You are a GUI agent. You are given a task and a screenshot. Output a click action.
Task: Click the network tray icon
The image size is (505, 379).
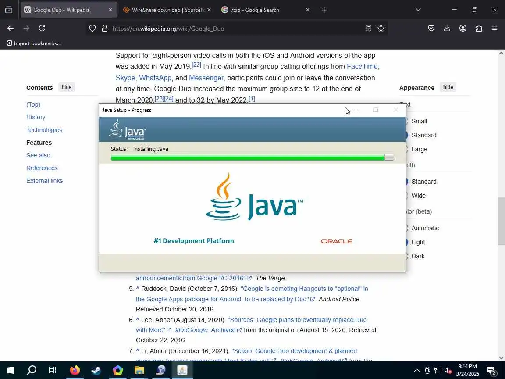tap(437, 370)
